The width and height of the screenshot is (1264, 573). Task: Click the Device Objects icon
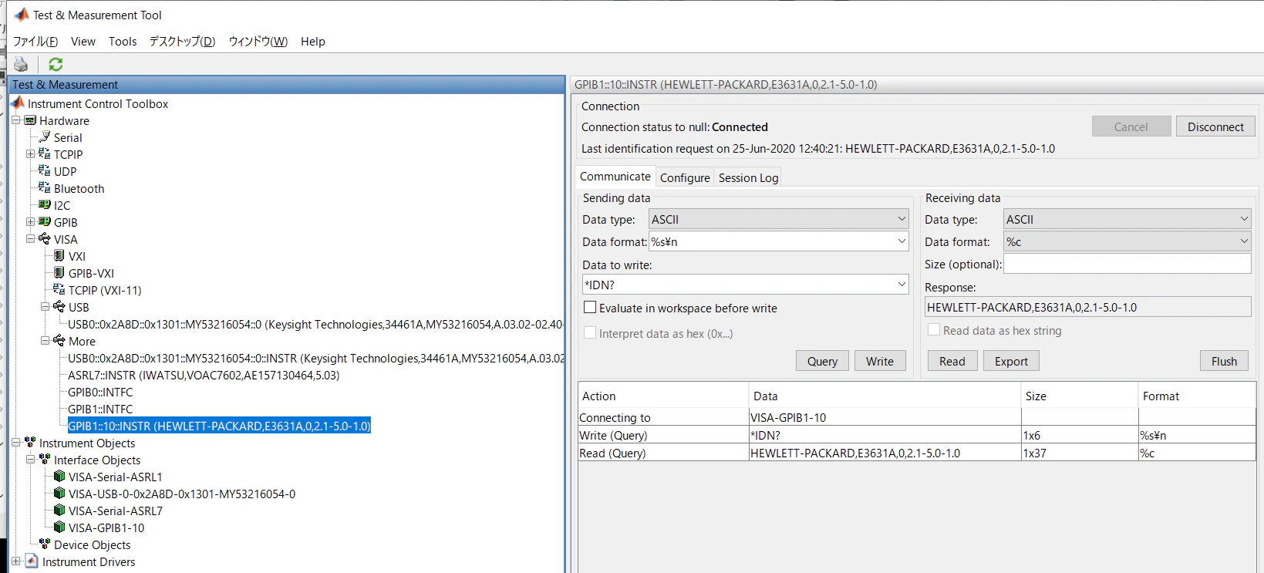click(x=45, y=544)
